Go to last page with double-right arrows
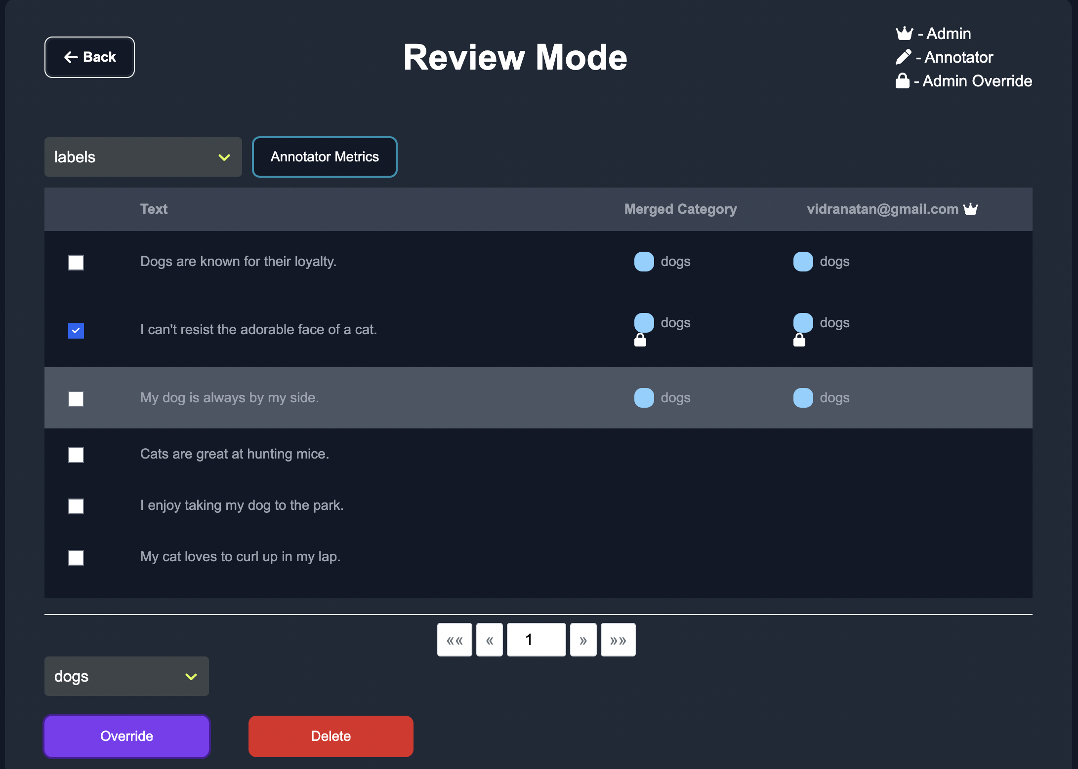Screen dimensions: 1078x769 (618, 640)
